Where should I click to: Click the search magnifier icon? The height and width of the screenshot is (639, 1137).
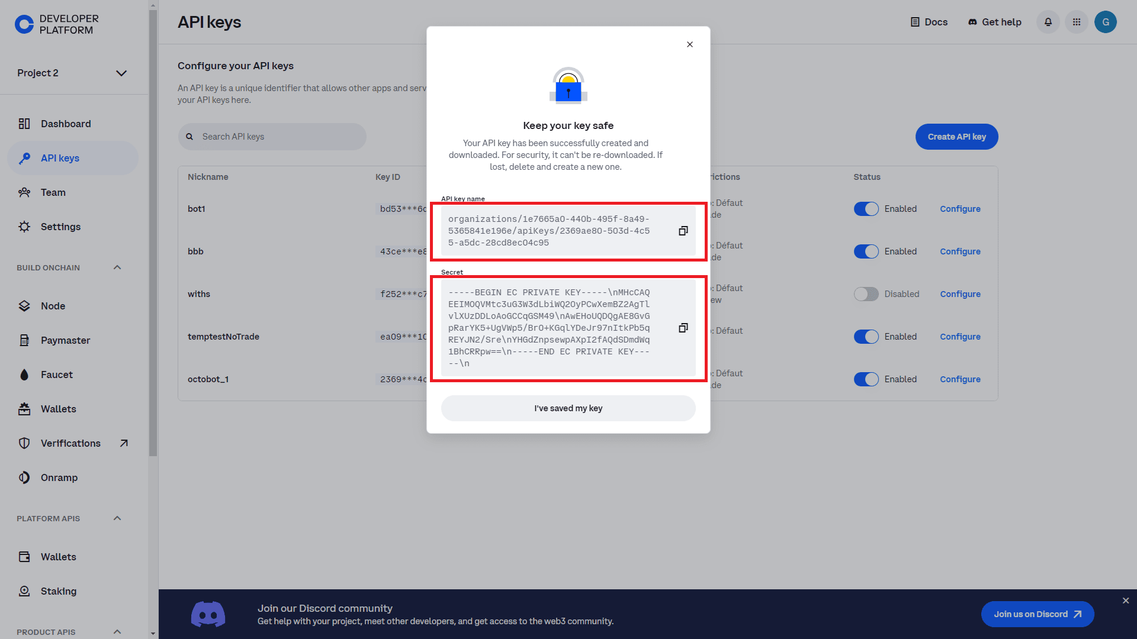(x=189, y=137)
